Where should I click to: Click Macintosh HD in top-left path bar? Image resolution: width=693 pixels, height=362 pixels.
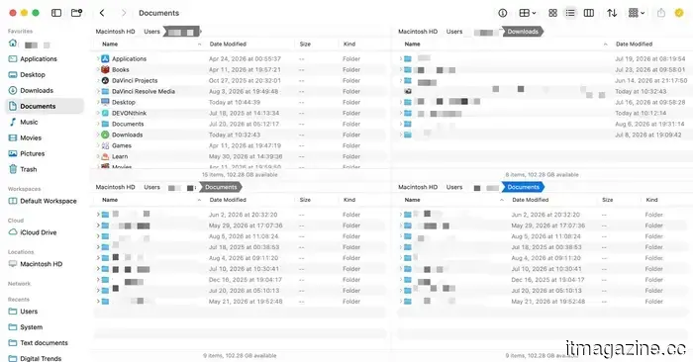click(116, 32)
